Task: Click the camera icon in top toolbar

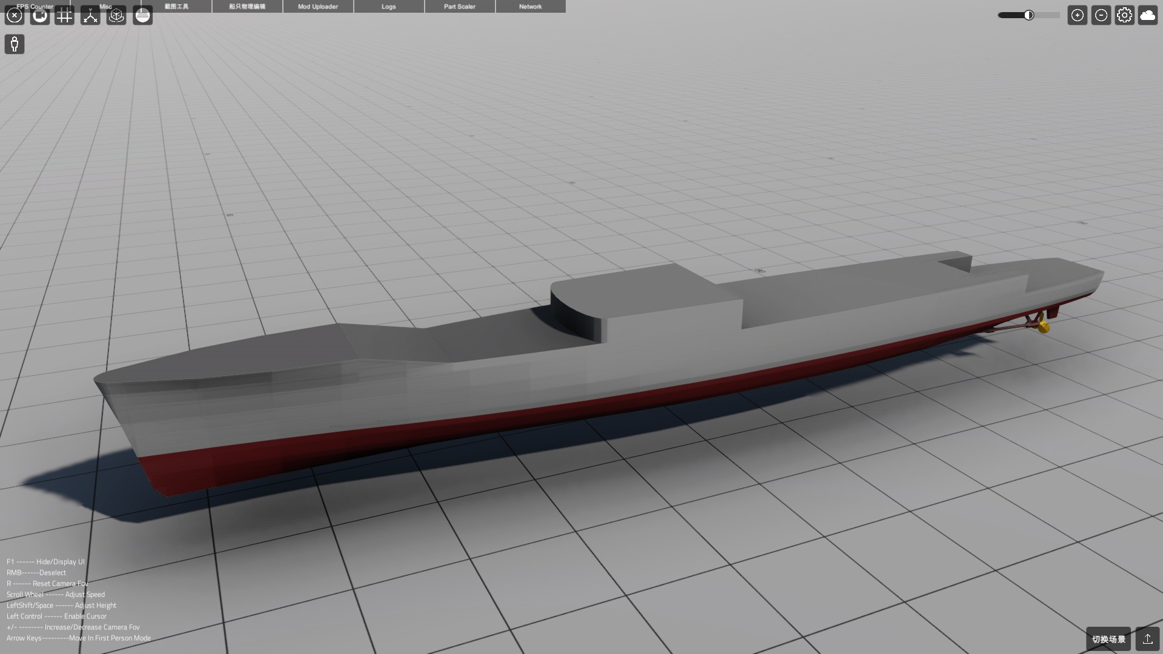Action: point(40,16)
